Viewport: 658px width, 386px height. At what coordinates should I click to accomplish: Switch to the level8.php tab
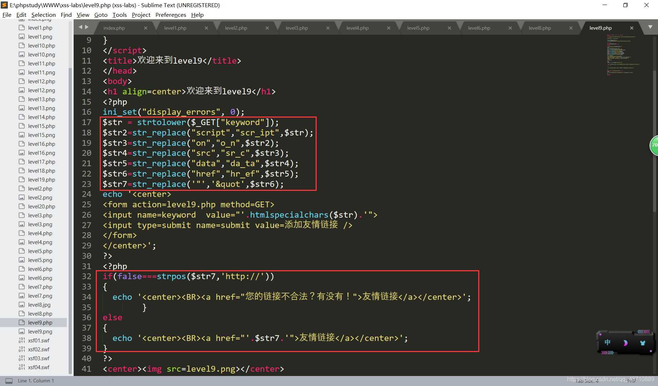pyautogui.click(x=540, y=28)
